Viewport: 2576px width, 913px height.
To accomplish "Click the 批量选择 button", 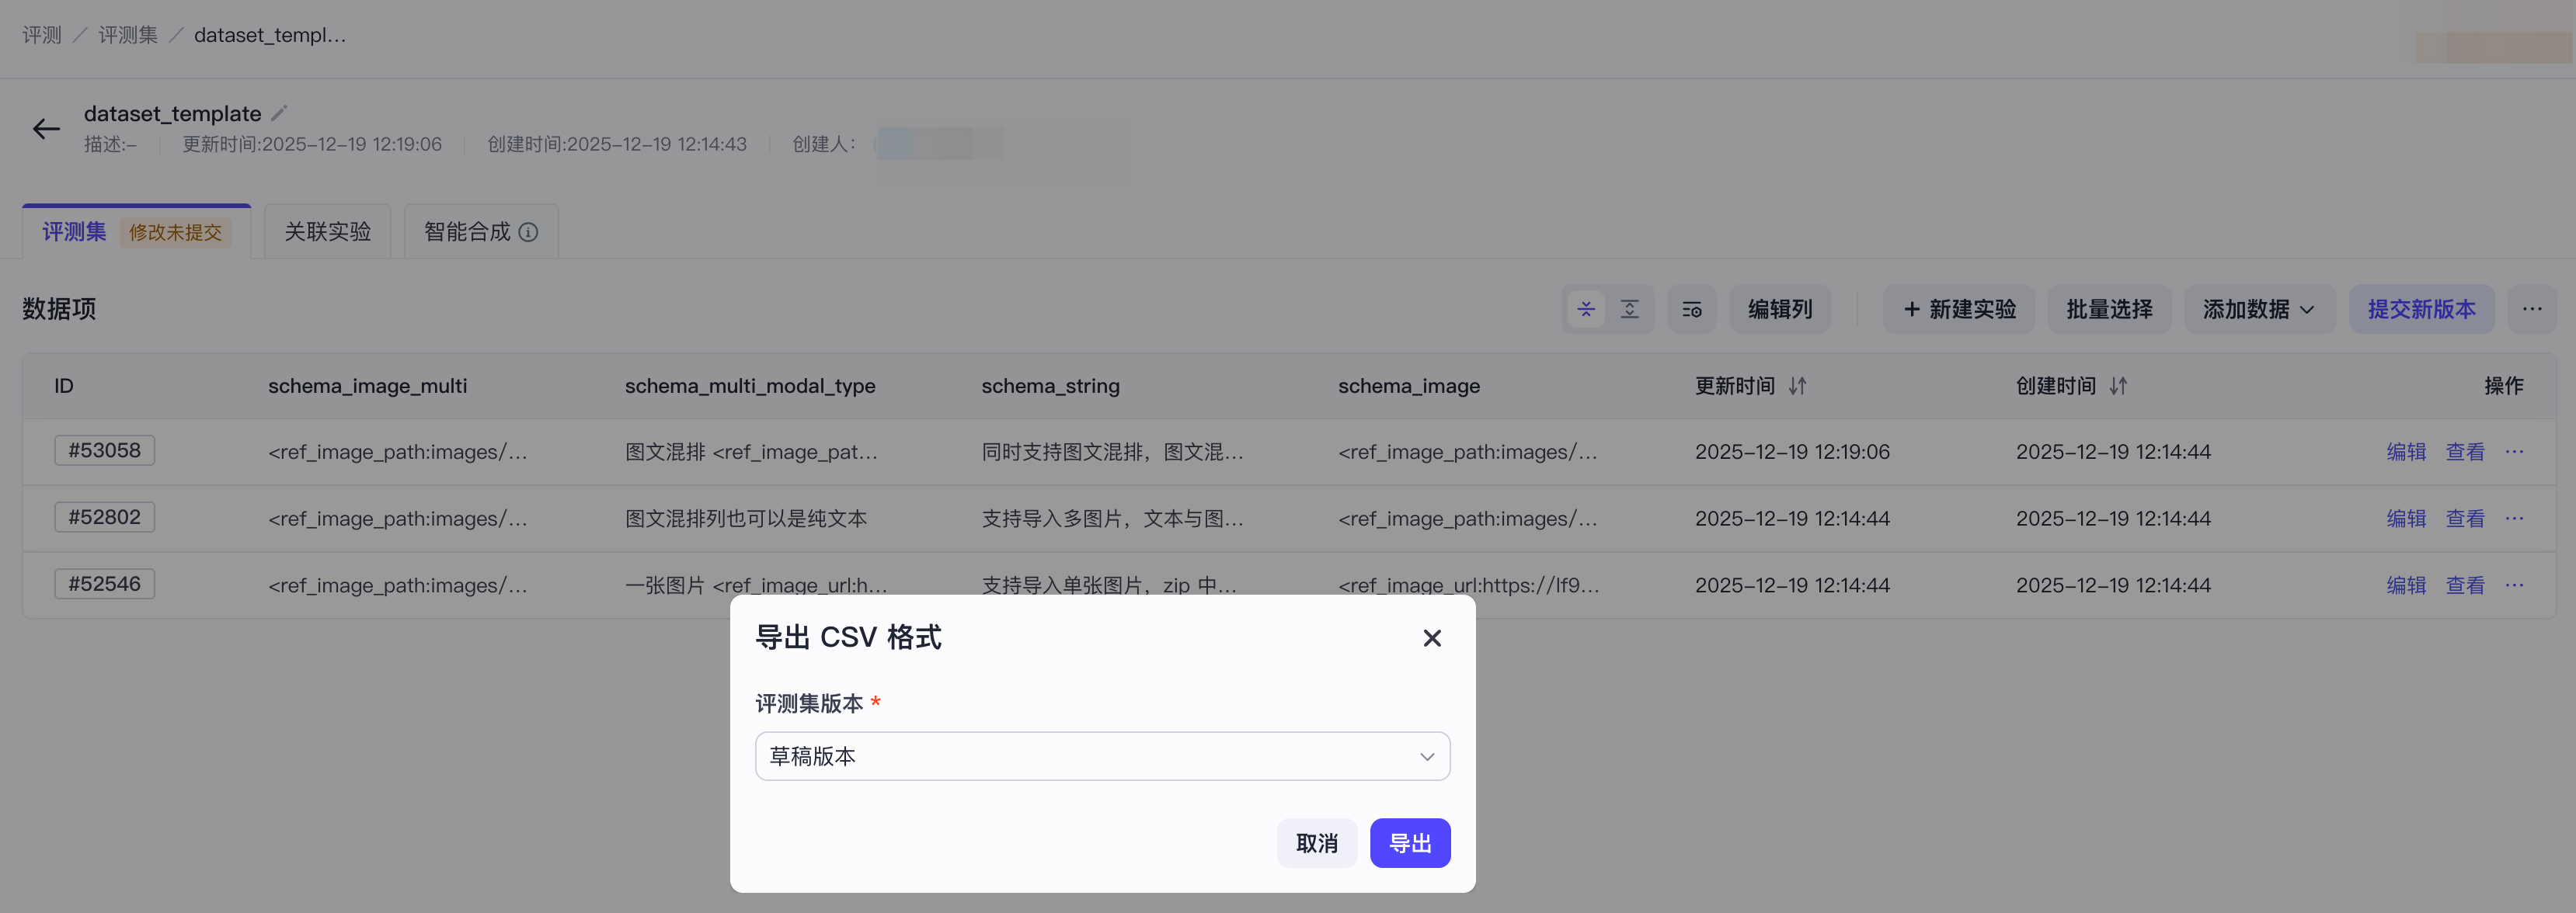I will coord(2109,310).
